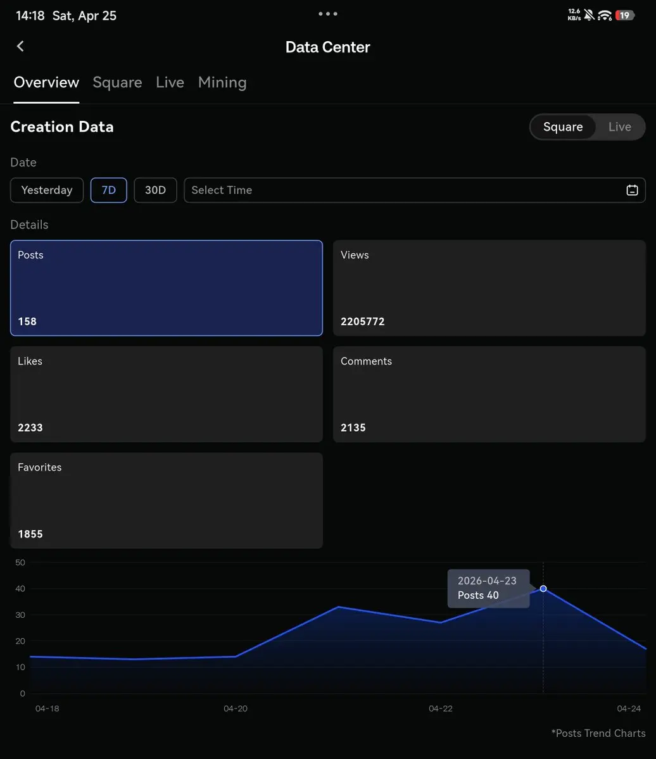Open the calendar date picker icon
656x759 pixels.
(631, 190)
